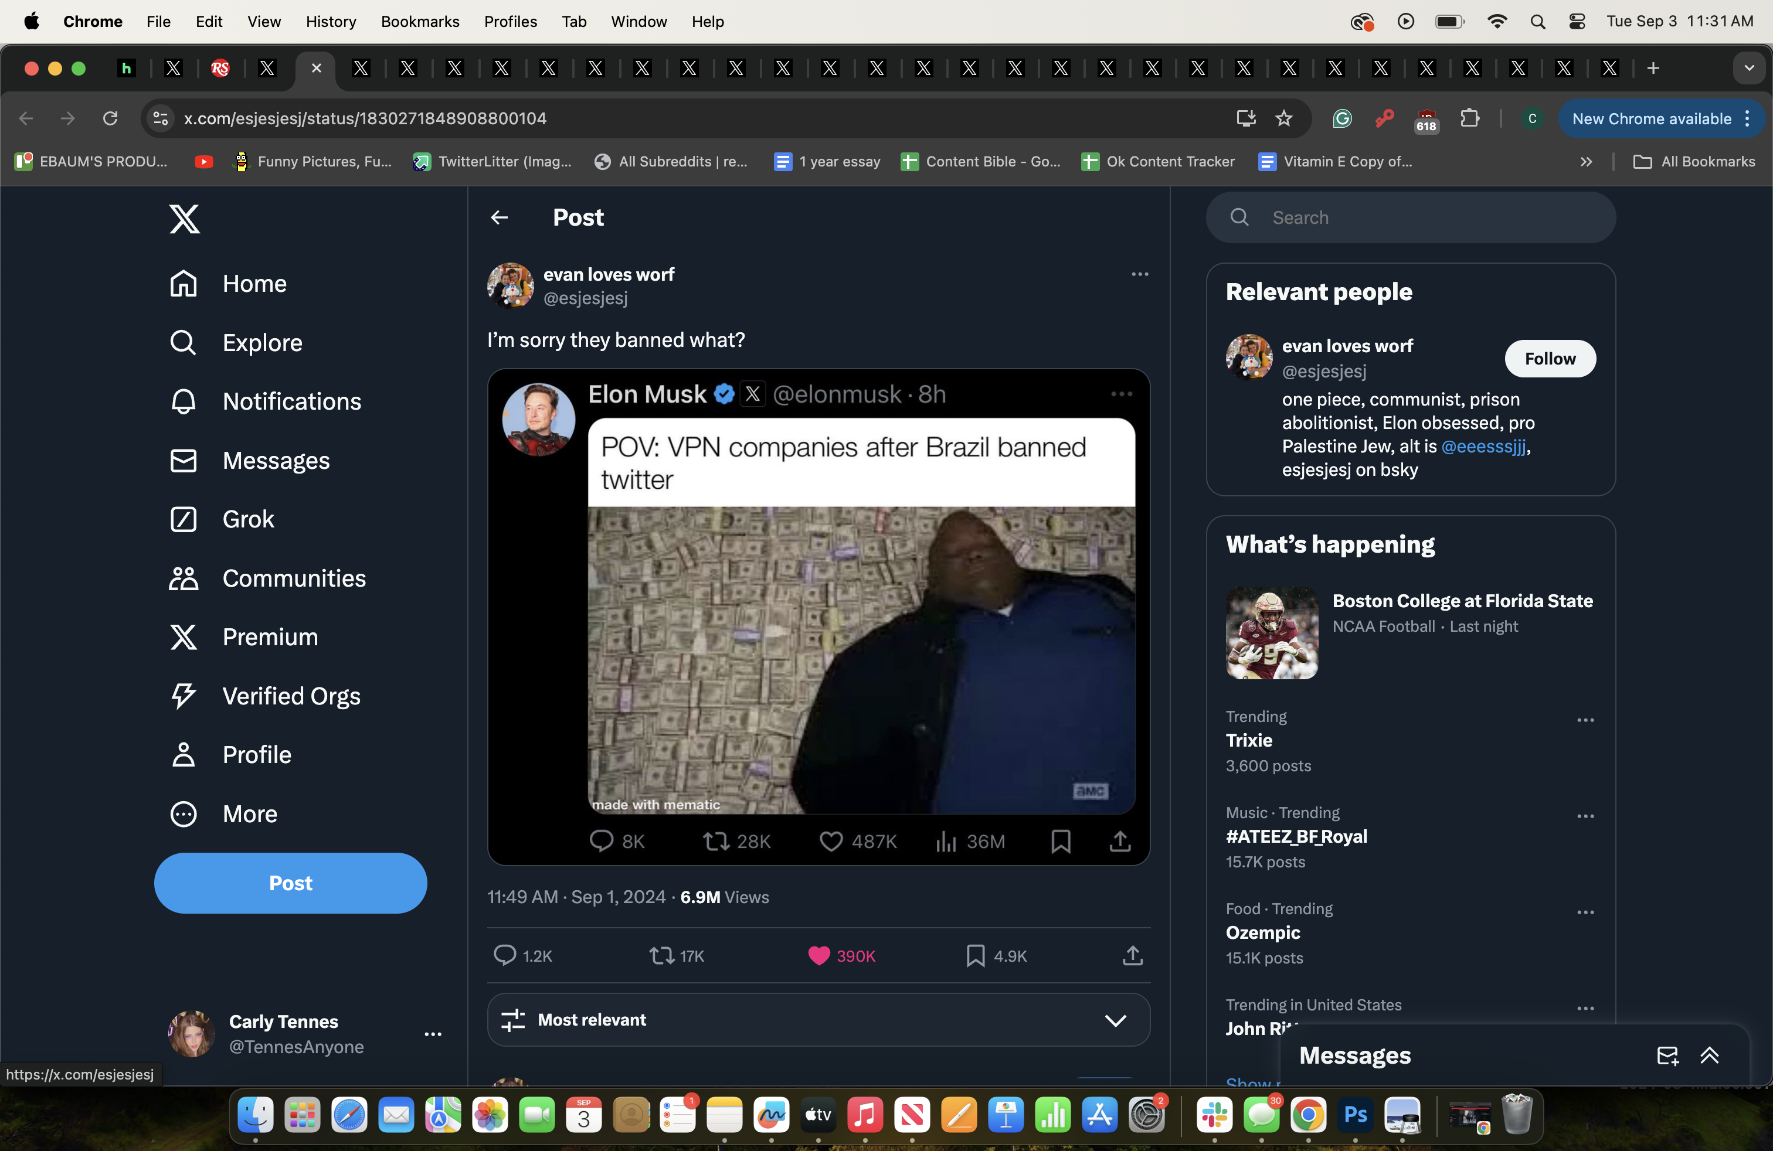Click the Grok sidebar icon

pos(184,518)
